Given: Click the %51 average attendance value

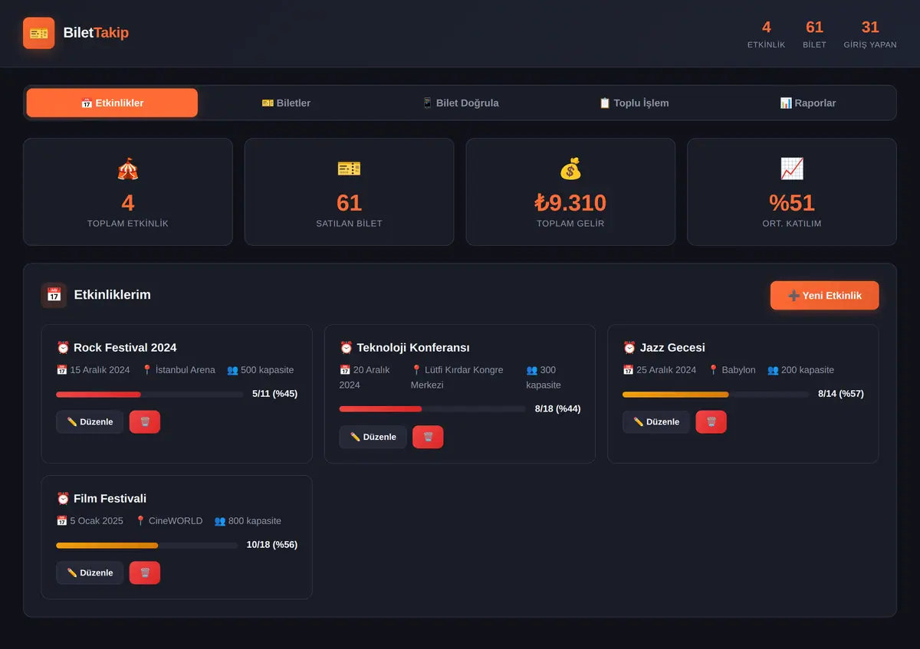Looking at the screenshot, I should coord(792,202).
